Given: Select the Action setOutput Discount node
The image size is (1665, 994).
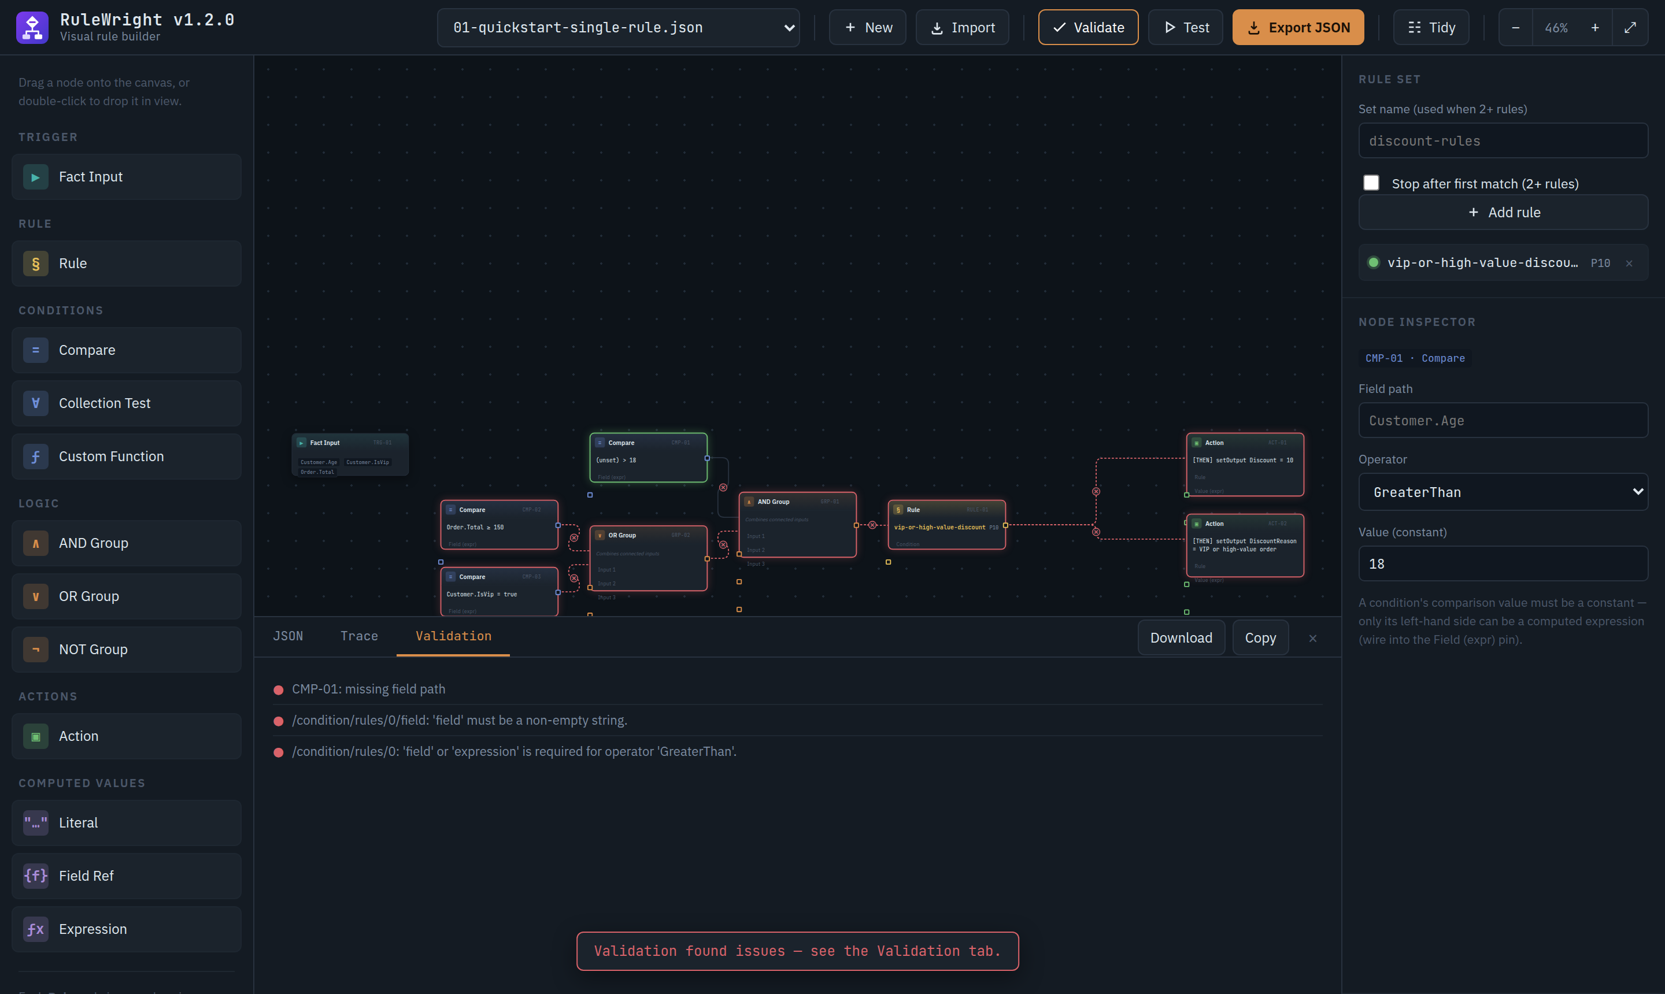Looking at the screenshot, I should [1244, 464].
